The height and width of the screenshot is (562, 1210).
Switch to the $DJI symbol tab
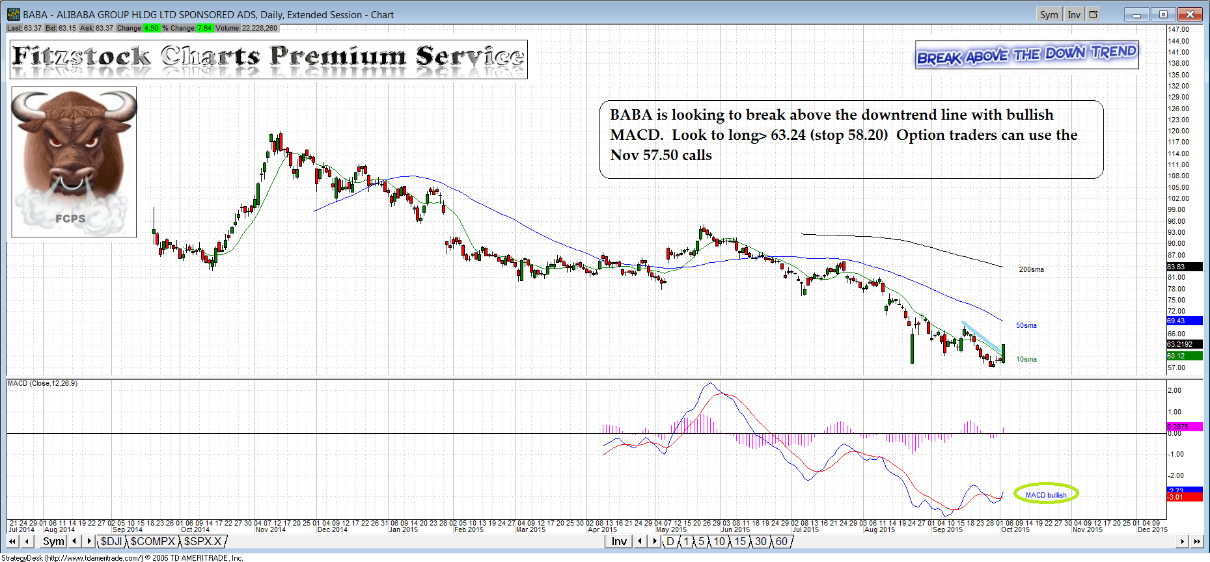point(111,541)
